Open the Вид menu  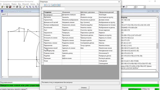19,4
